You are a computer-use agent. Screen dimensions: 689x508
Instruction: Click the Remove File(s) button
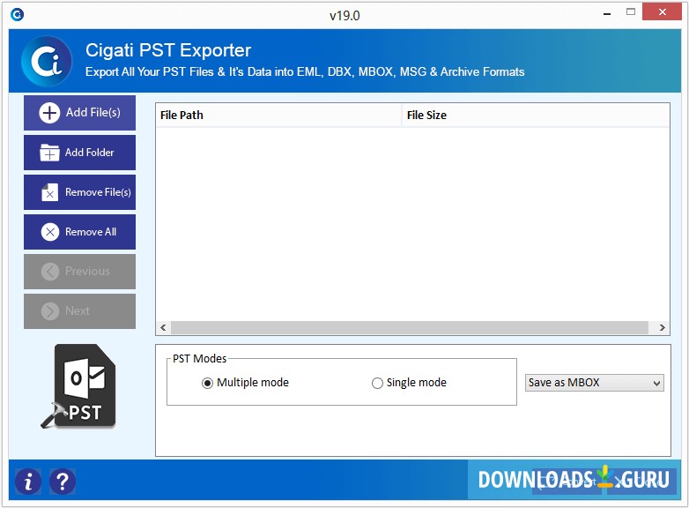click(79, 192)
